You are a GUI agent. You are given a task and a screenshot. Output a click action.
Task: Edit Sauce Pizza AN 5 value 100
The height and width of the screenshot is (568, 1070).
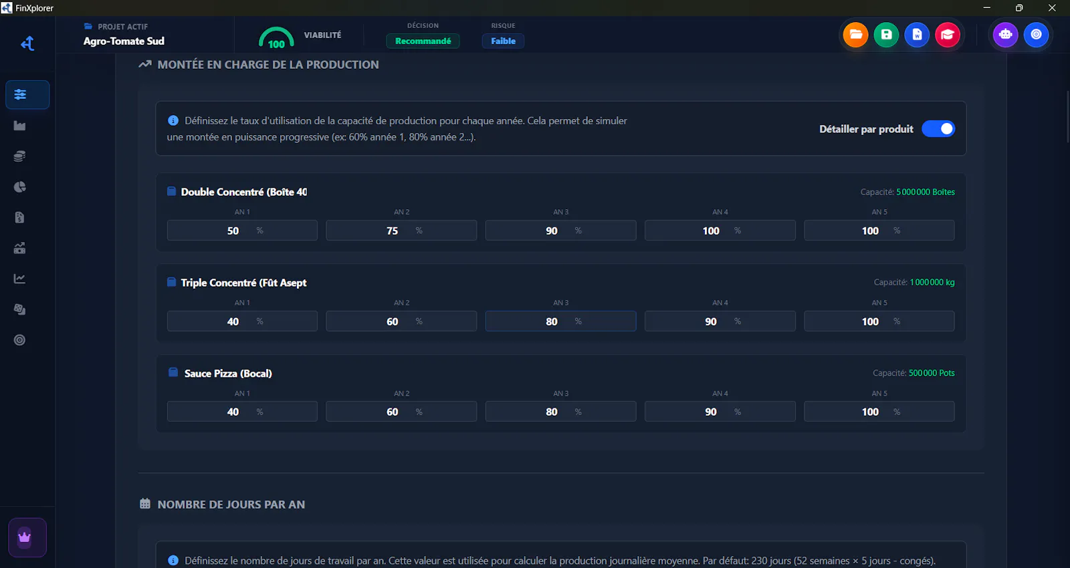click(879, 412)
